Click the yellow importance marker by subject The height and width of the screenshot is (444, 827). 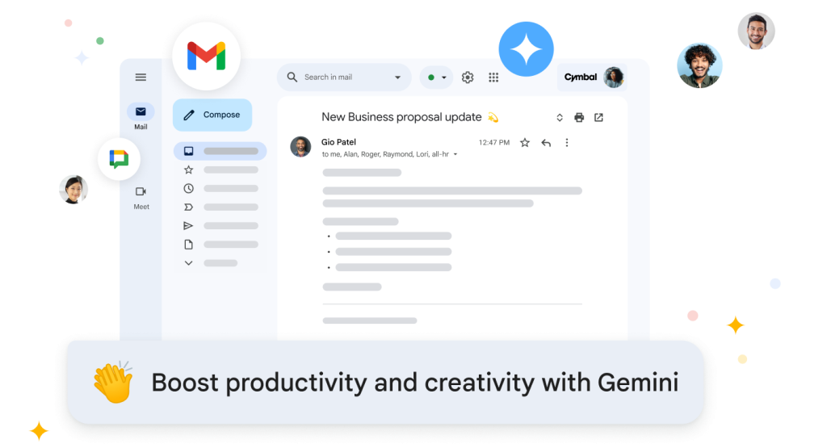click(493, 117)
